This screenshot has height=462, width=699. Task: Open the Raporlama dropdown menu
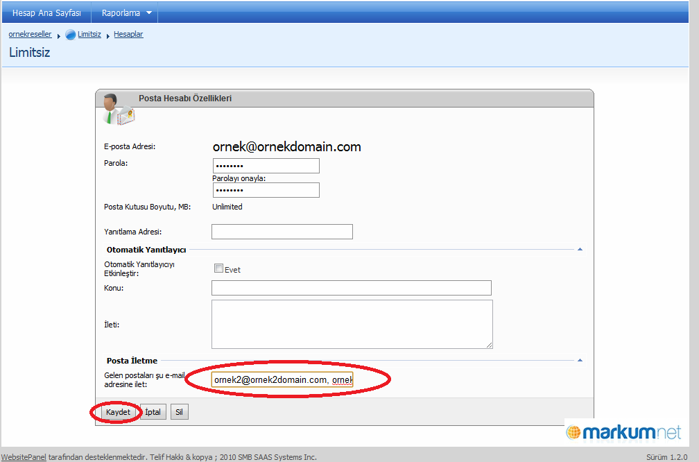[124, 13]
